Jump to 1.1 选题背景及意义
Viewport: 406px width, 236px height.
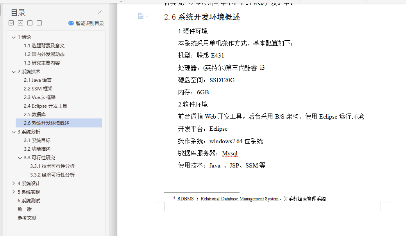tap(44, 46)
